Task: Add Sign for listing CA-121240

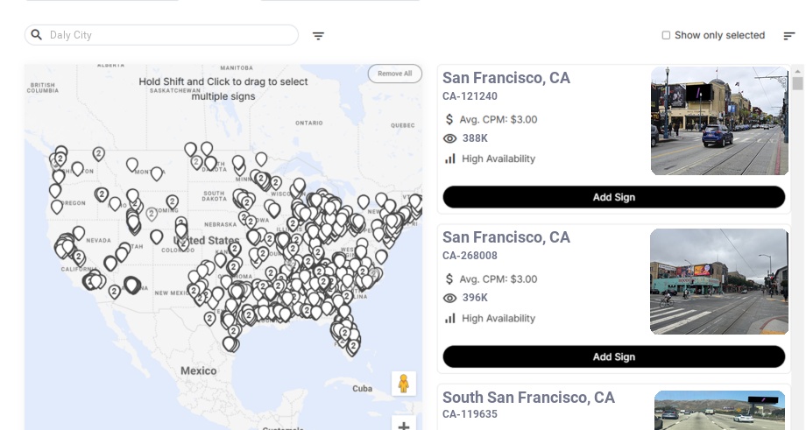Action: [613, 197]
